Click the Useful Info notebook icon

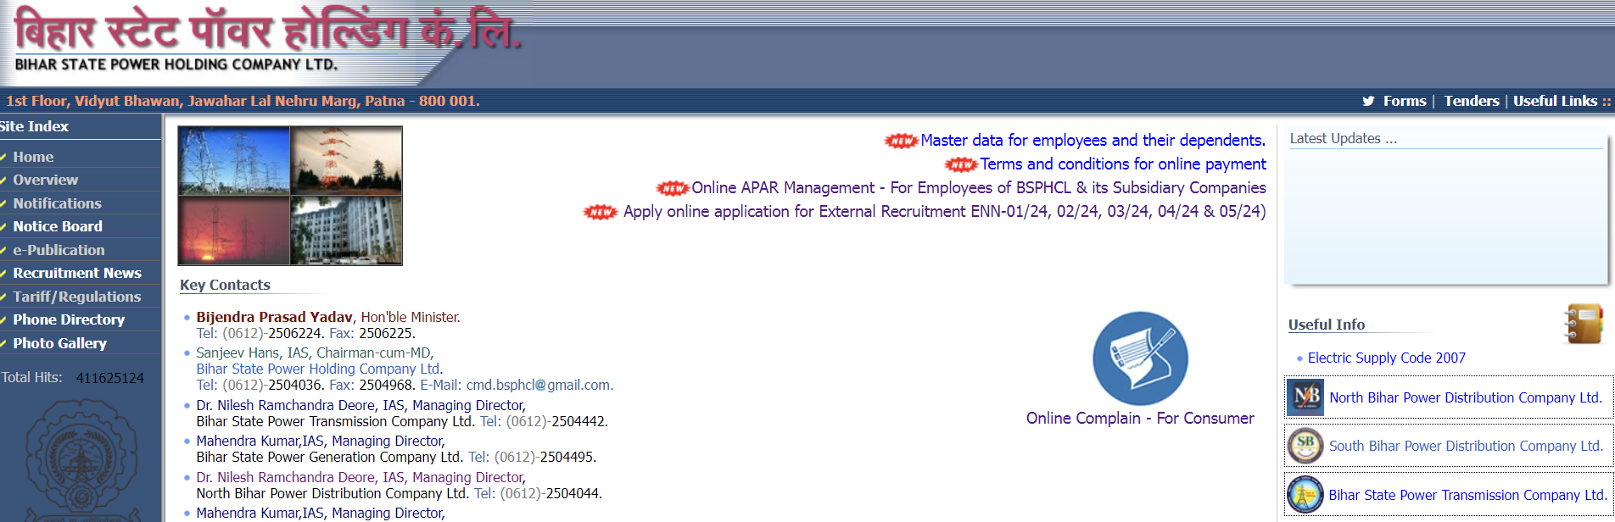[x=1583, y=324]
